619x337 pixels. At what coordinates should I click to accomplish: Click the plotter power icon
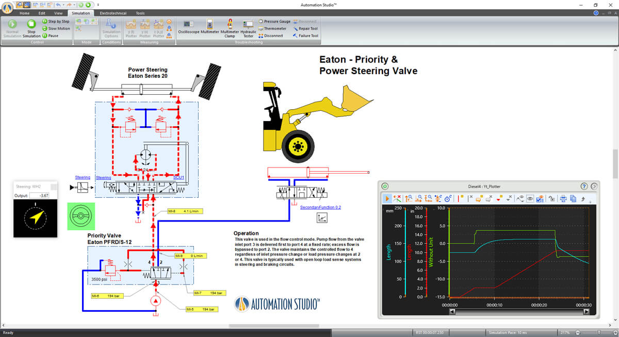tap(385, 186)
